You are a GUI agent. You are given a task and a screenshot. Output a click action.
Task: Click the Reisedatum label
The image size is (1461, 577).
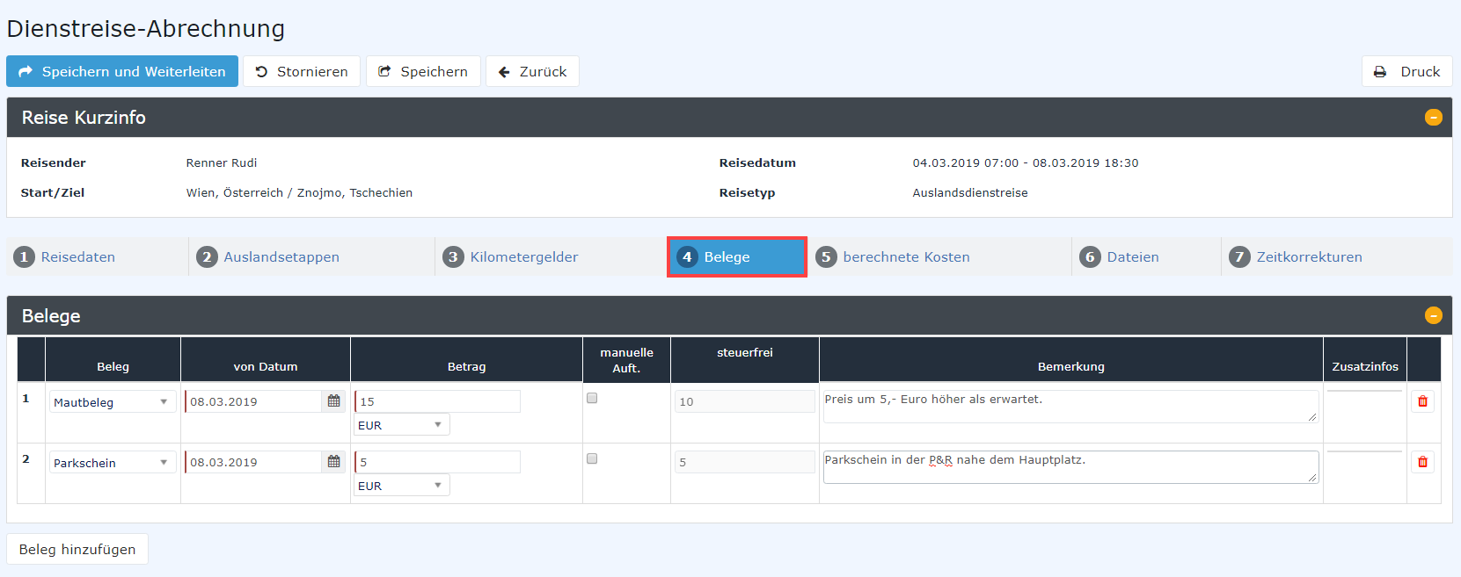point(757,162)
